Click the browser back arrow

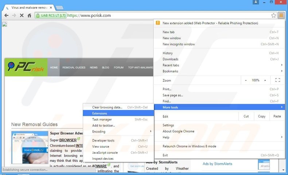7,15
